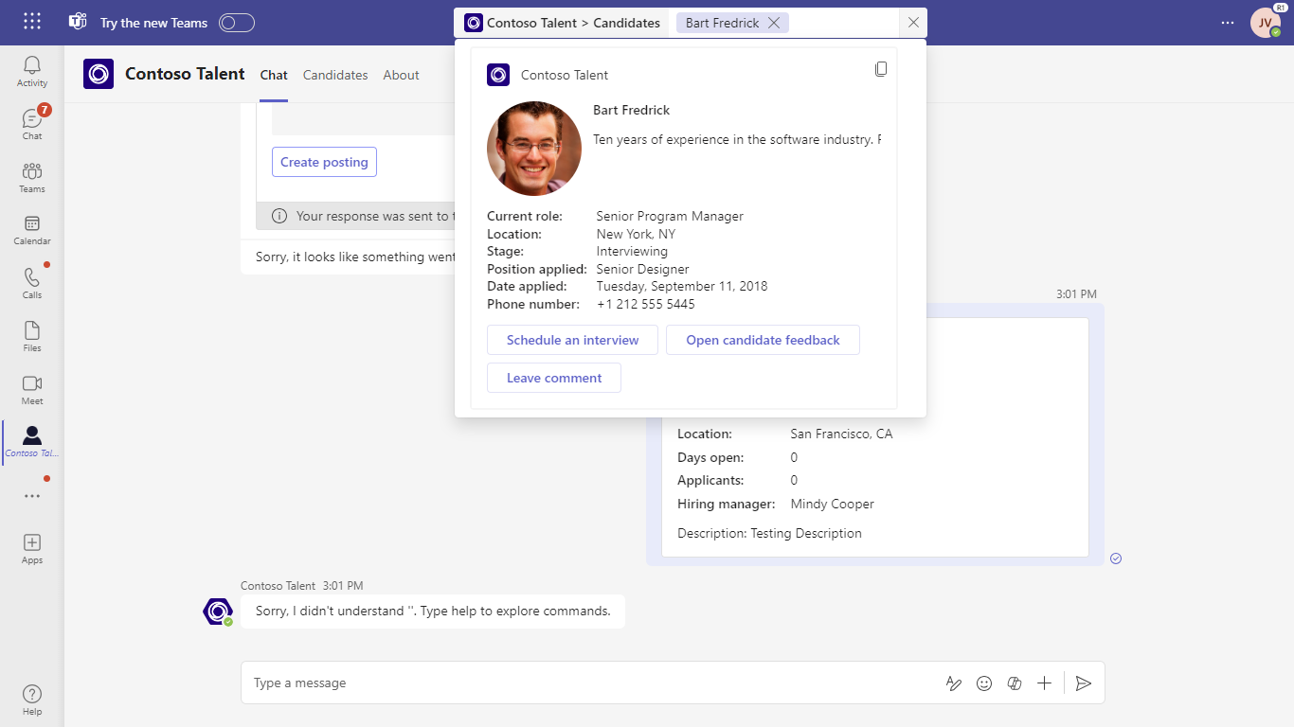
Task: Send the message with the arrow icon
Action: 1085,683
